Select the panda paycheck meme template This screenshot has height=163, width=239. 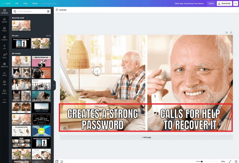point(41,61)
